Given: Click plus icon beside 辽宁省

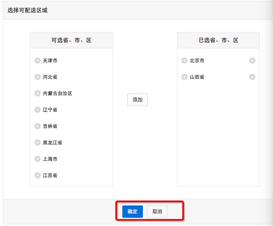Looking at the screenshot, I should click(37, 110).
